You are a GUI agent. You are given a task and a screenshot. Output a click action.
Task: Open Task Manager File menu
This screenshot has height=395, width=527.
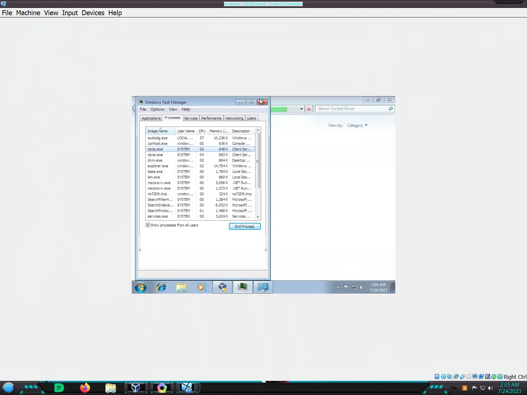click(x=143, y=109)
